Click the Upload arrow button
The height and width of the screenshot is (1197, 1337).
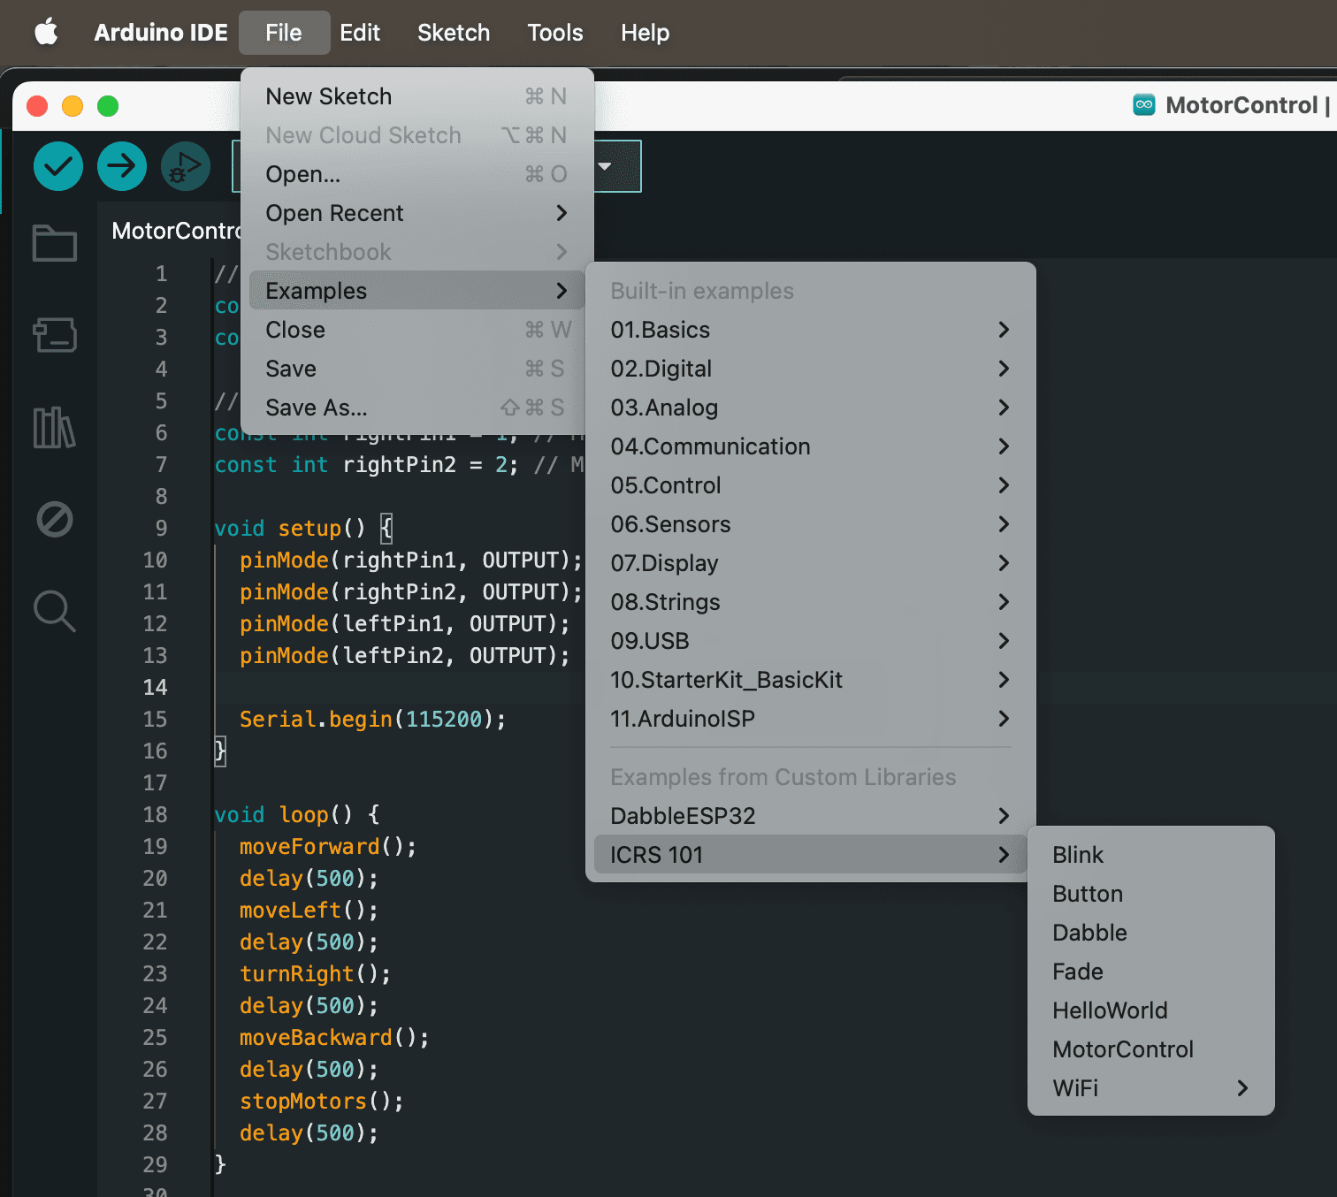tap(122, 166)
